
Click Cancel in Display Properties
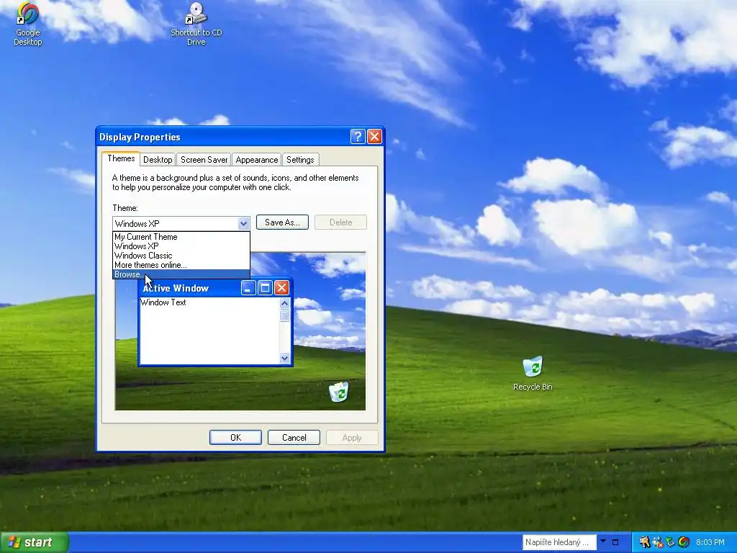[294, 437]
